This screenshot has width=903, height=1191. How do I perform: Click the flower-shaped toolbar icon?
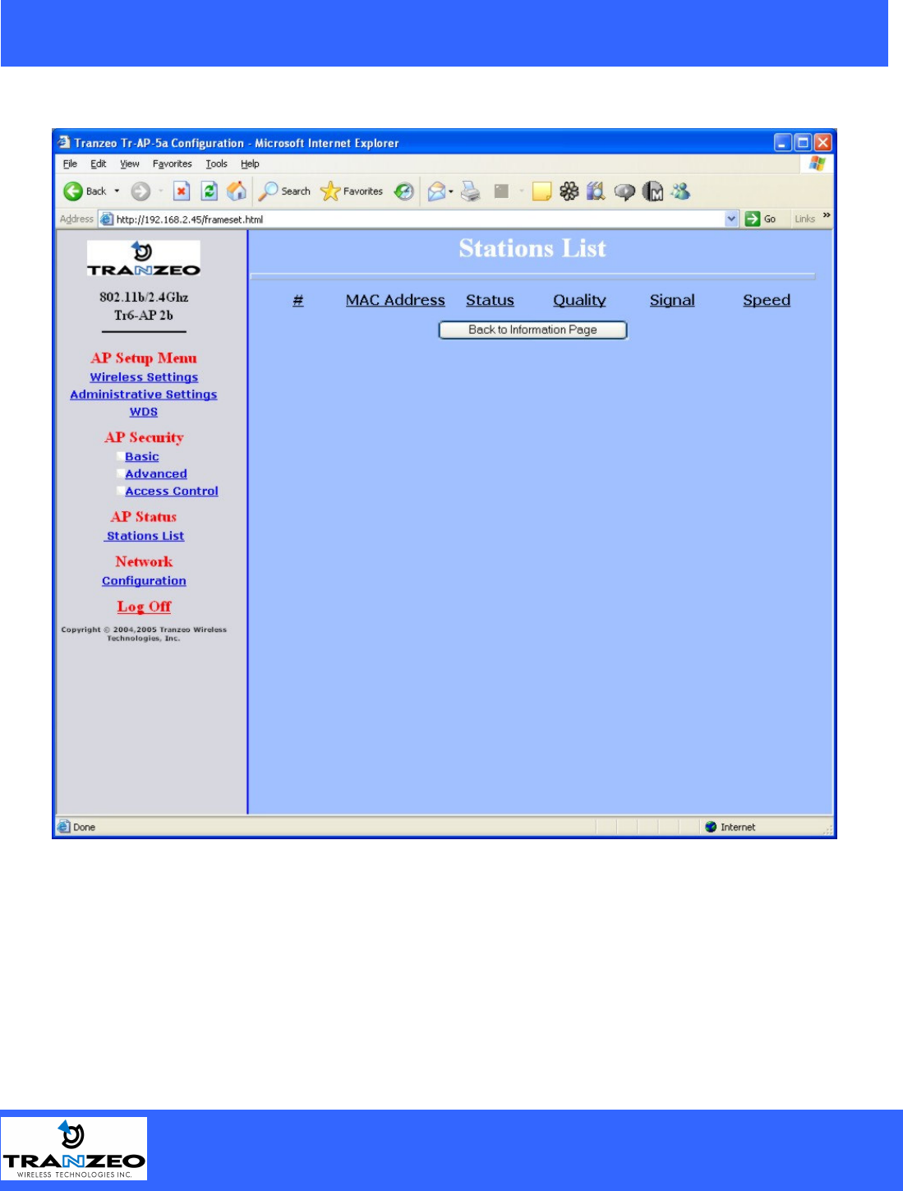(569, 192)
